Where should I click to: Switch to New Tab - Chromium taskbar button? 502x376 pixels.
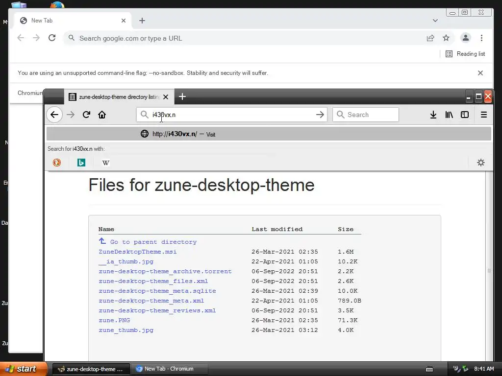tap(169, 369)
